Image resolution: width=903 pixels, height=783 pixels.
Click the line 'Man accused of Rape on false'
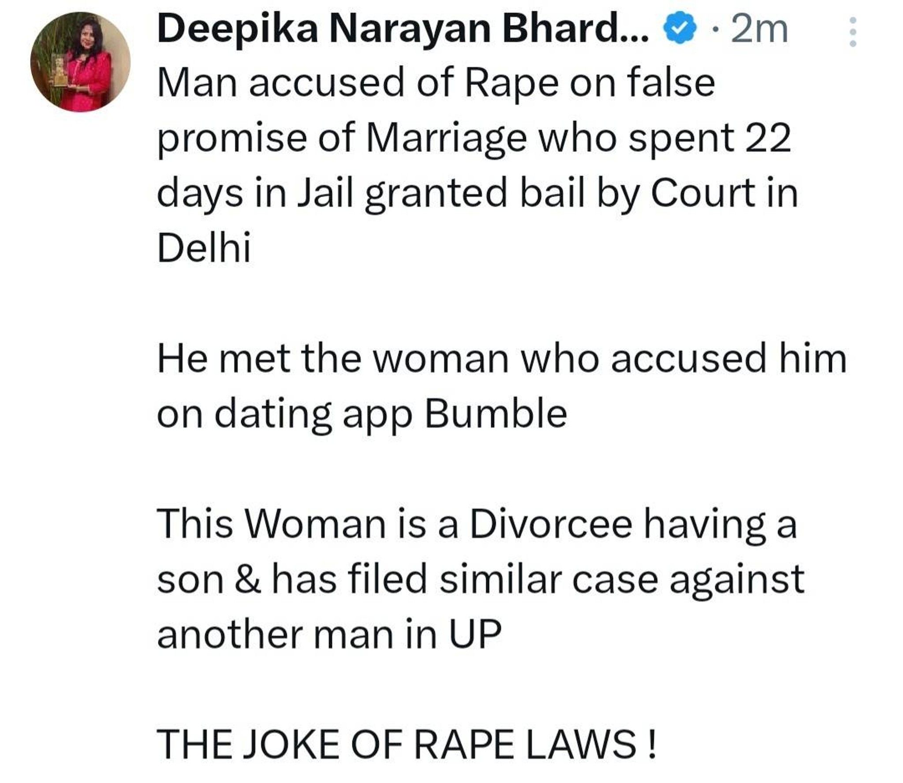click(x=436, y=84)
